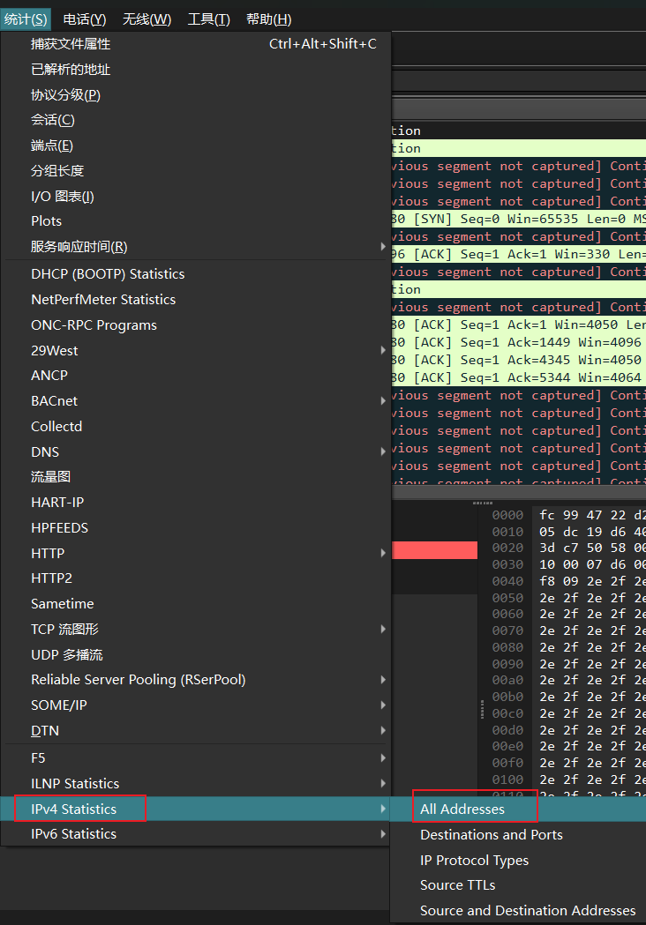This screenshot has height=925, width=646.
Task: Click the Plots menu entry
Action: [x=195, y=221]
